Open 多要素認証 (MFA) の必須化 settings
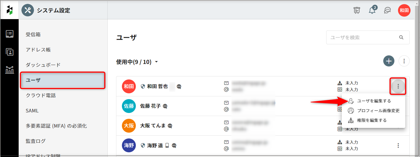420x157 pixels. tap(56, 126)
